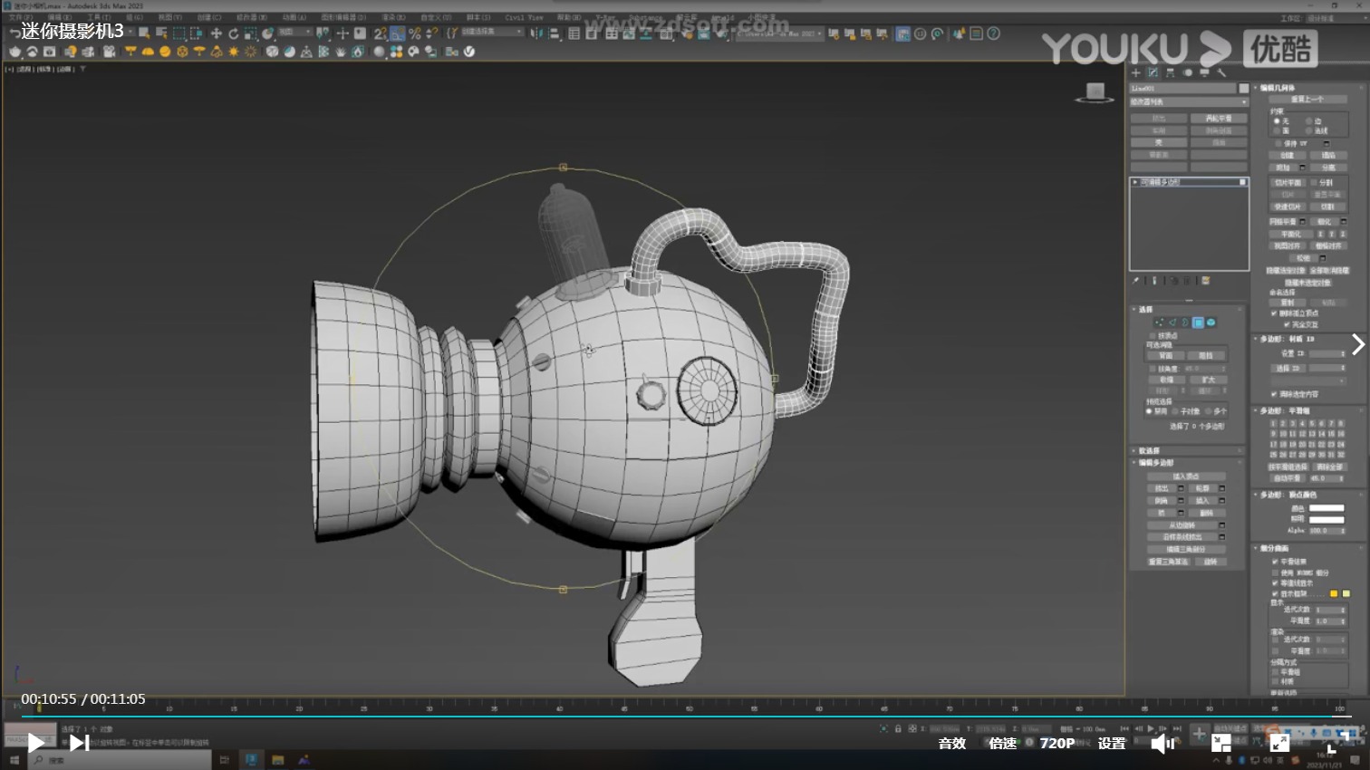This screenshot has width=1370, height=770.
Task: Click the 挤出 extrude button
Action: click(1162, 488)
